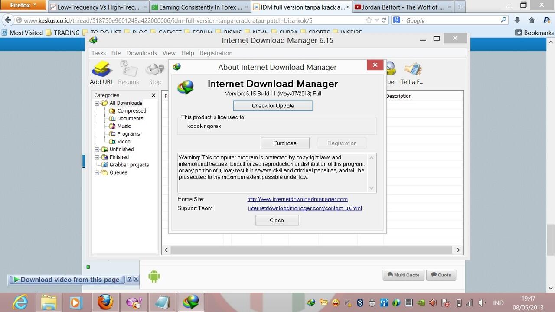Screen dimensions: 555x312
Task: Open the Registration menu
Action: click(x=216, y=53)
